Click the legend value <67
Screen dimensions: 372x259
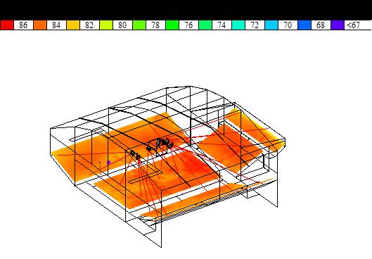[x=353, y=25]
